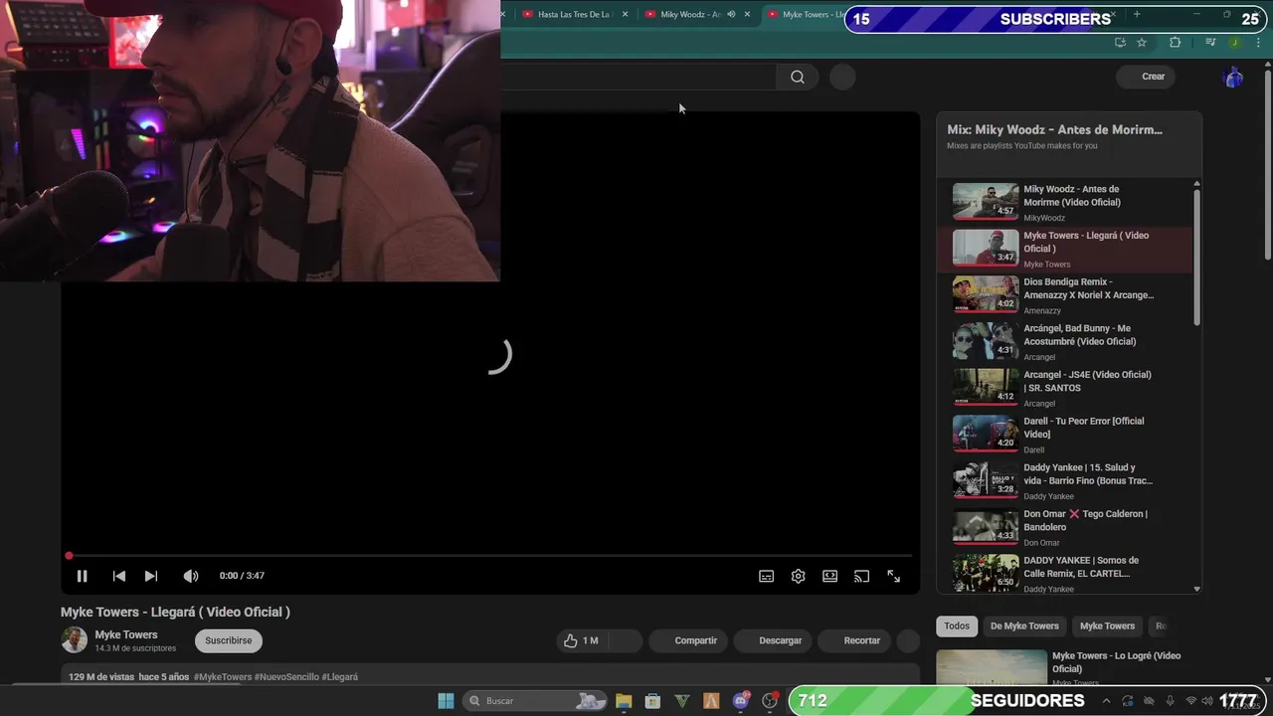The width and height of the screenshot is (1273, 716).
Task: Like the video with thumbs-up 1 M
Action: pos(582,640)
